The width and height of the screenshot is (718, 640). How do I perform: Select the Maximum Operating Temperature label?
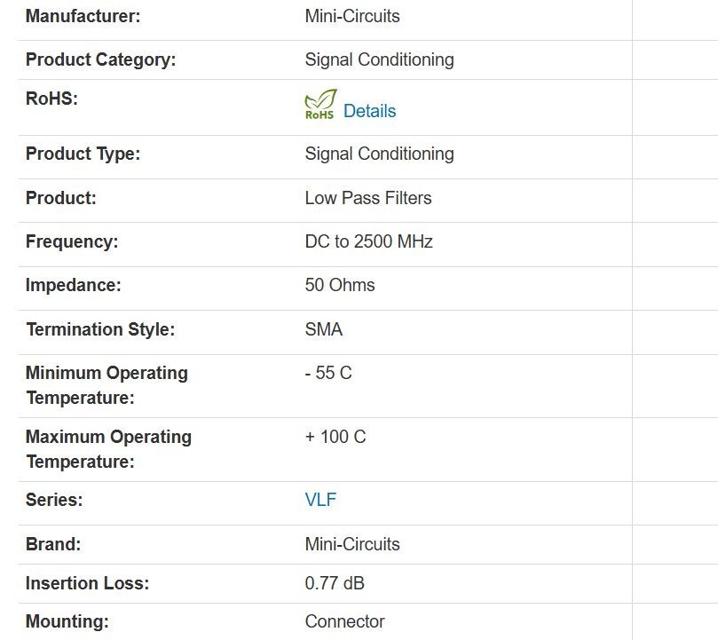click(108, 449)
